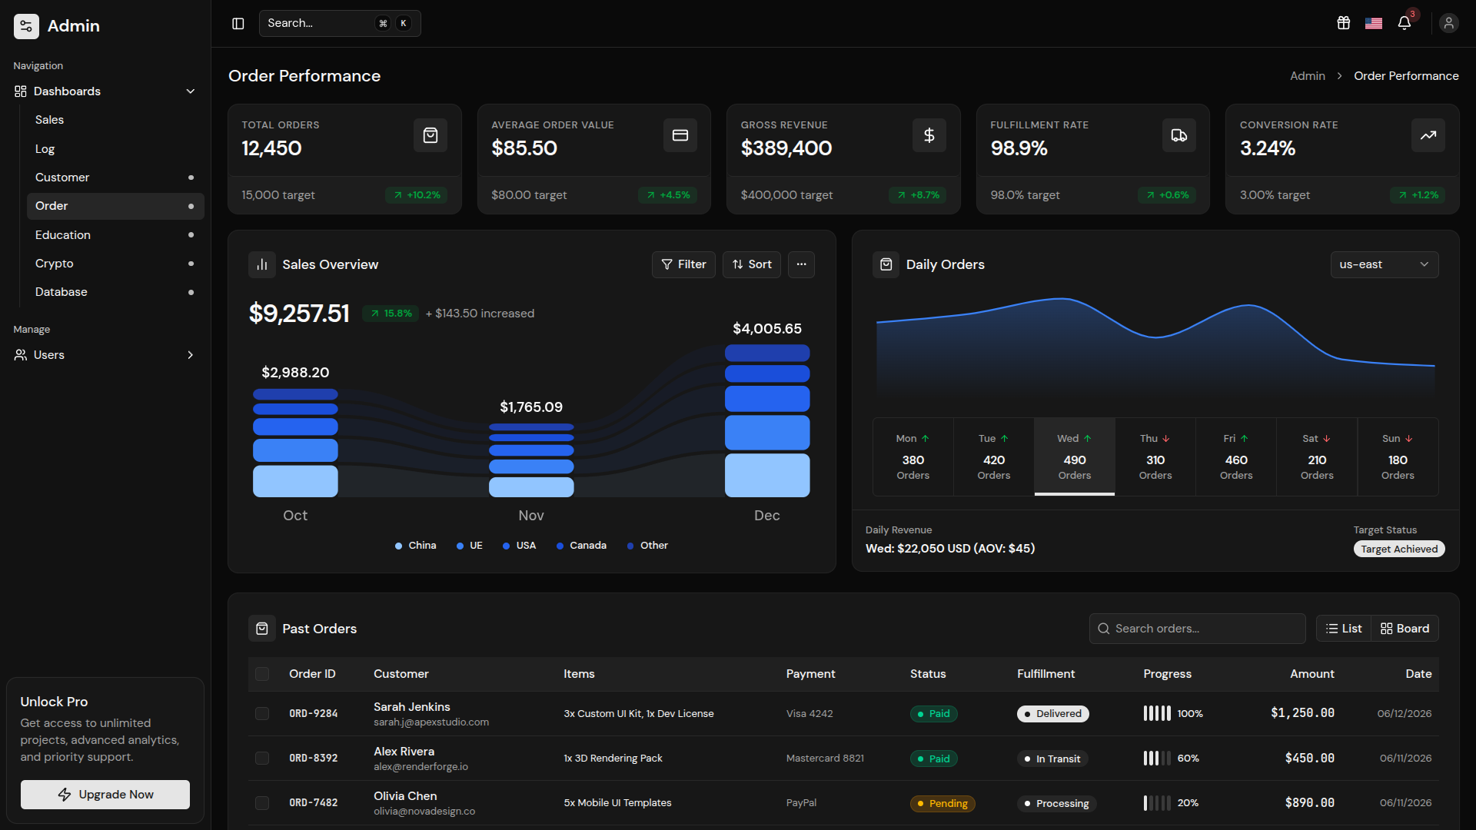
Task: Open the us-east region dropdown
Action: click(1385, 264)
